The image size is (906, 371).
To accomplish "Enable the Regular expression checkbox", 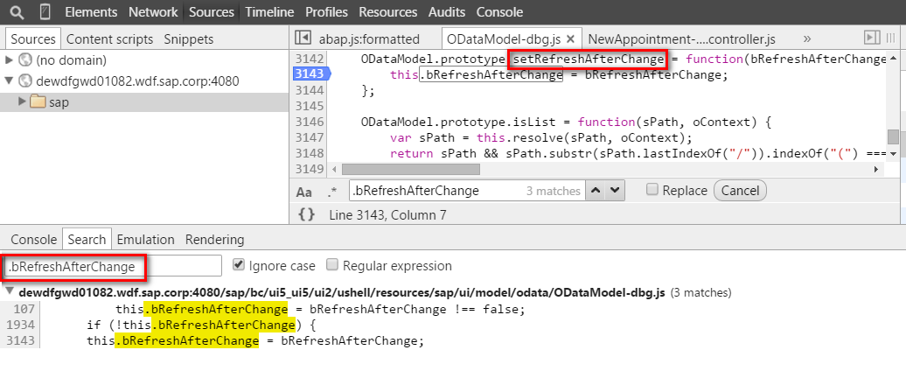I will click(331, 264).
